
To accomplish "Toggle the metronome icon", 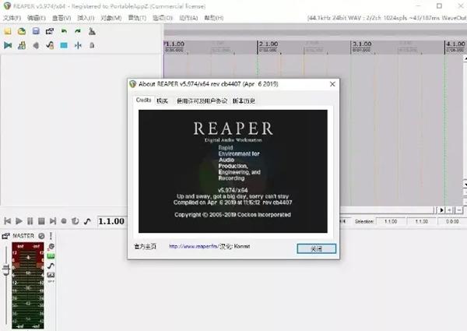I will [92, 31].
